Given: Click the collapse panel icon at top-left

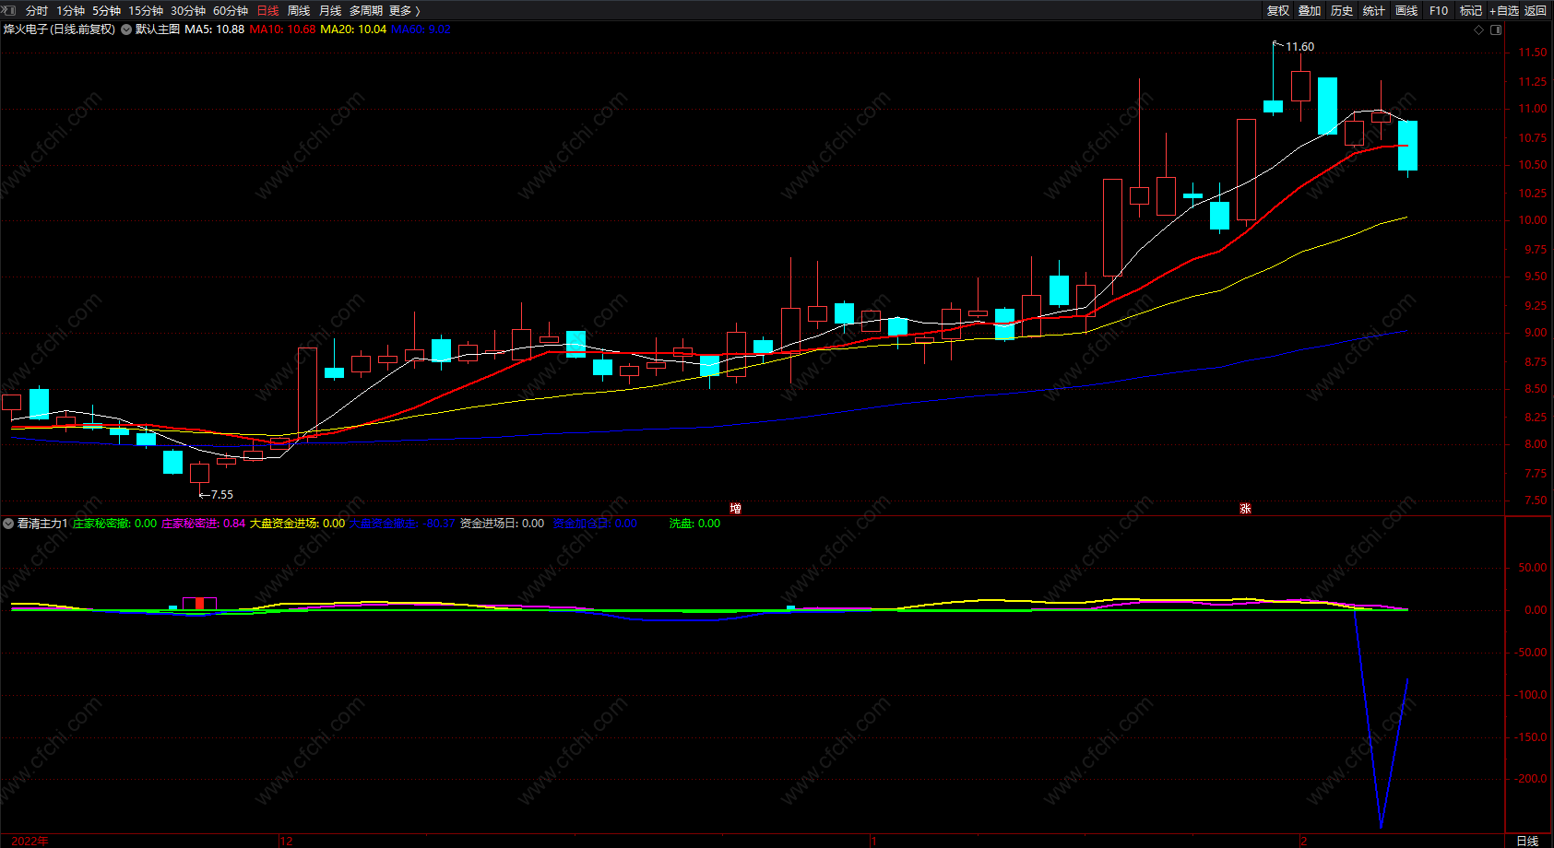Looking at the screenshot, I should click(x=9, y=10).
